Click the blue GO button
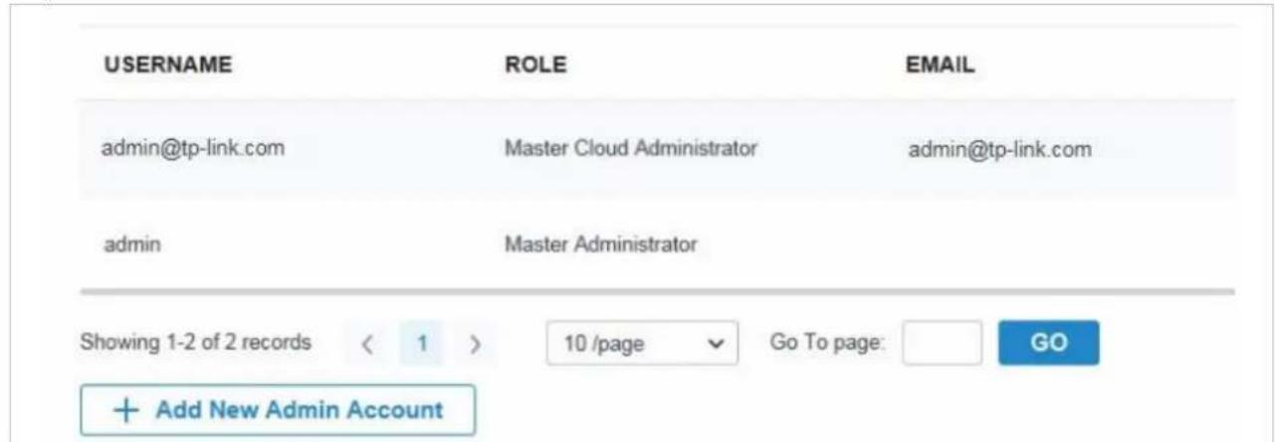This screenshot has width=1275, height=442. (x=1049, y=343)
